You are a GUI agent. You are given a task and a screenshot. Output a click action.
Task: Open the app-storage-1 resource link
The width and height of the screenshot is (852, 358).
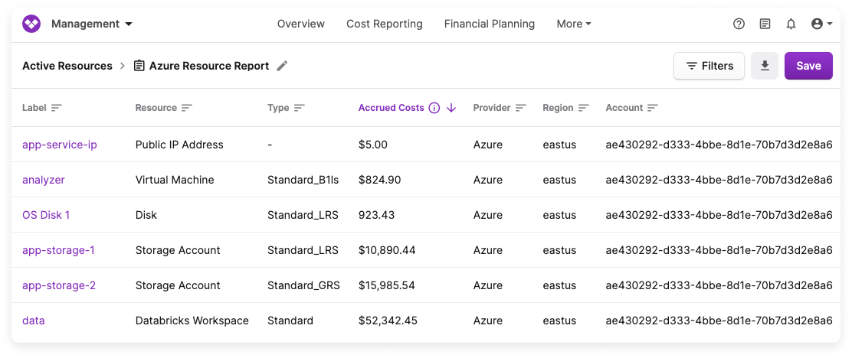pyautogui.click(x=58, y=250)
